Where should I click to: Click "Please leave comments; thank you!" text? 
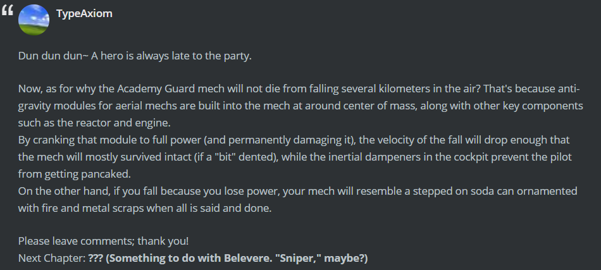coord(103,241)
